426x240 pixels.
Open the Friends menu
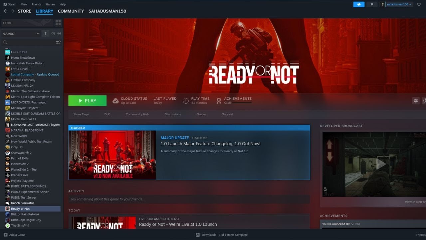[37, 4]
